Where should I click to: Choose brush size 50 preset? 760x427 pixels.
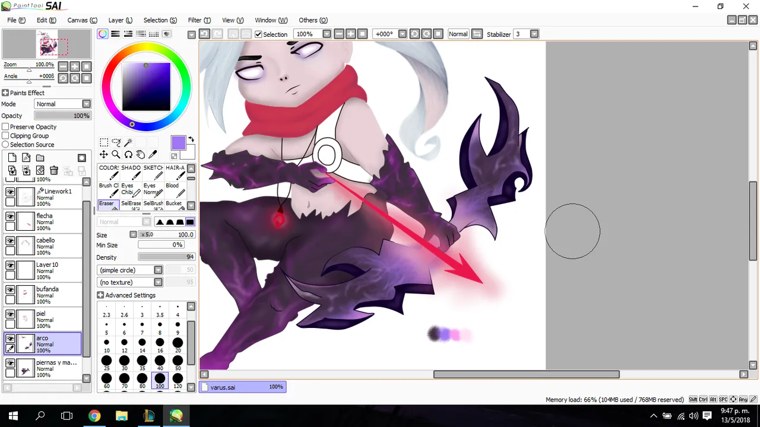coord(178,363)
